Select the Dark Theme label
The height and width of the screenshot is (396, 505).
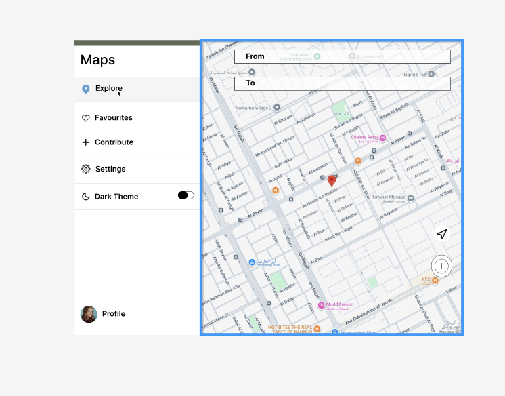coord(116,197)
